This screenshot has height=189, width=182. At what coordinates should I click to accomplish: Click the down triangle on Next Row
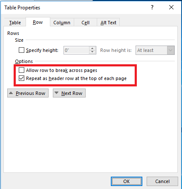point(57,93)
